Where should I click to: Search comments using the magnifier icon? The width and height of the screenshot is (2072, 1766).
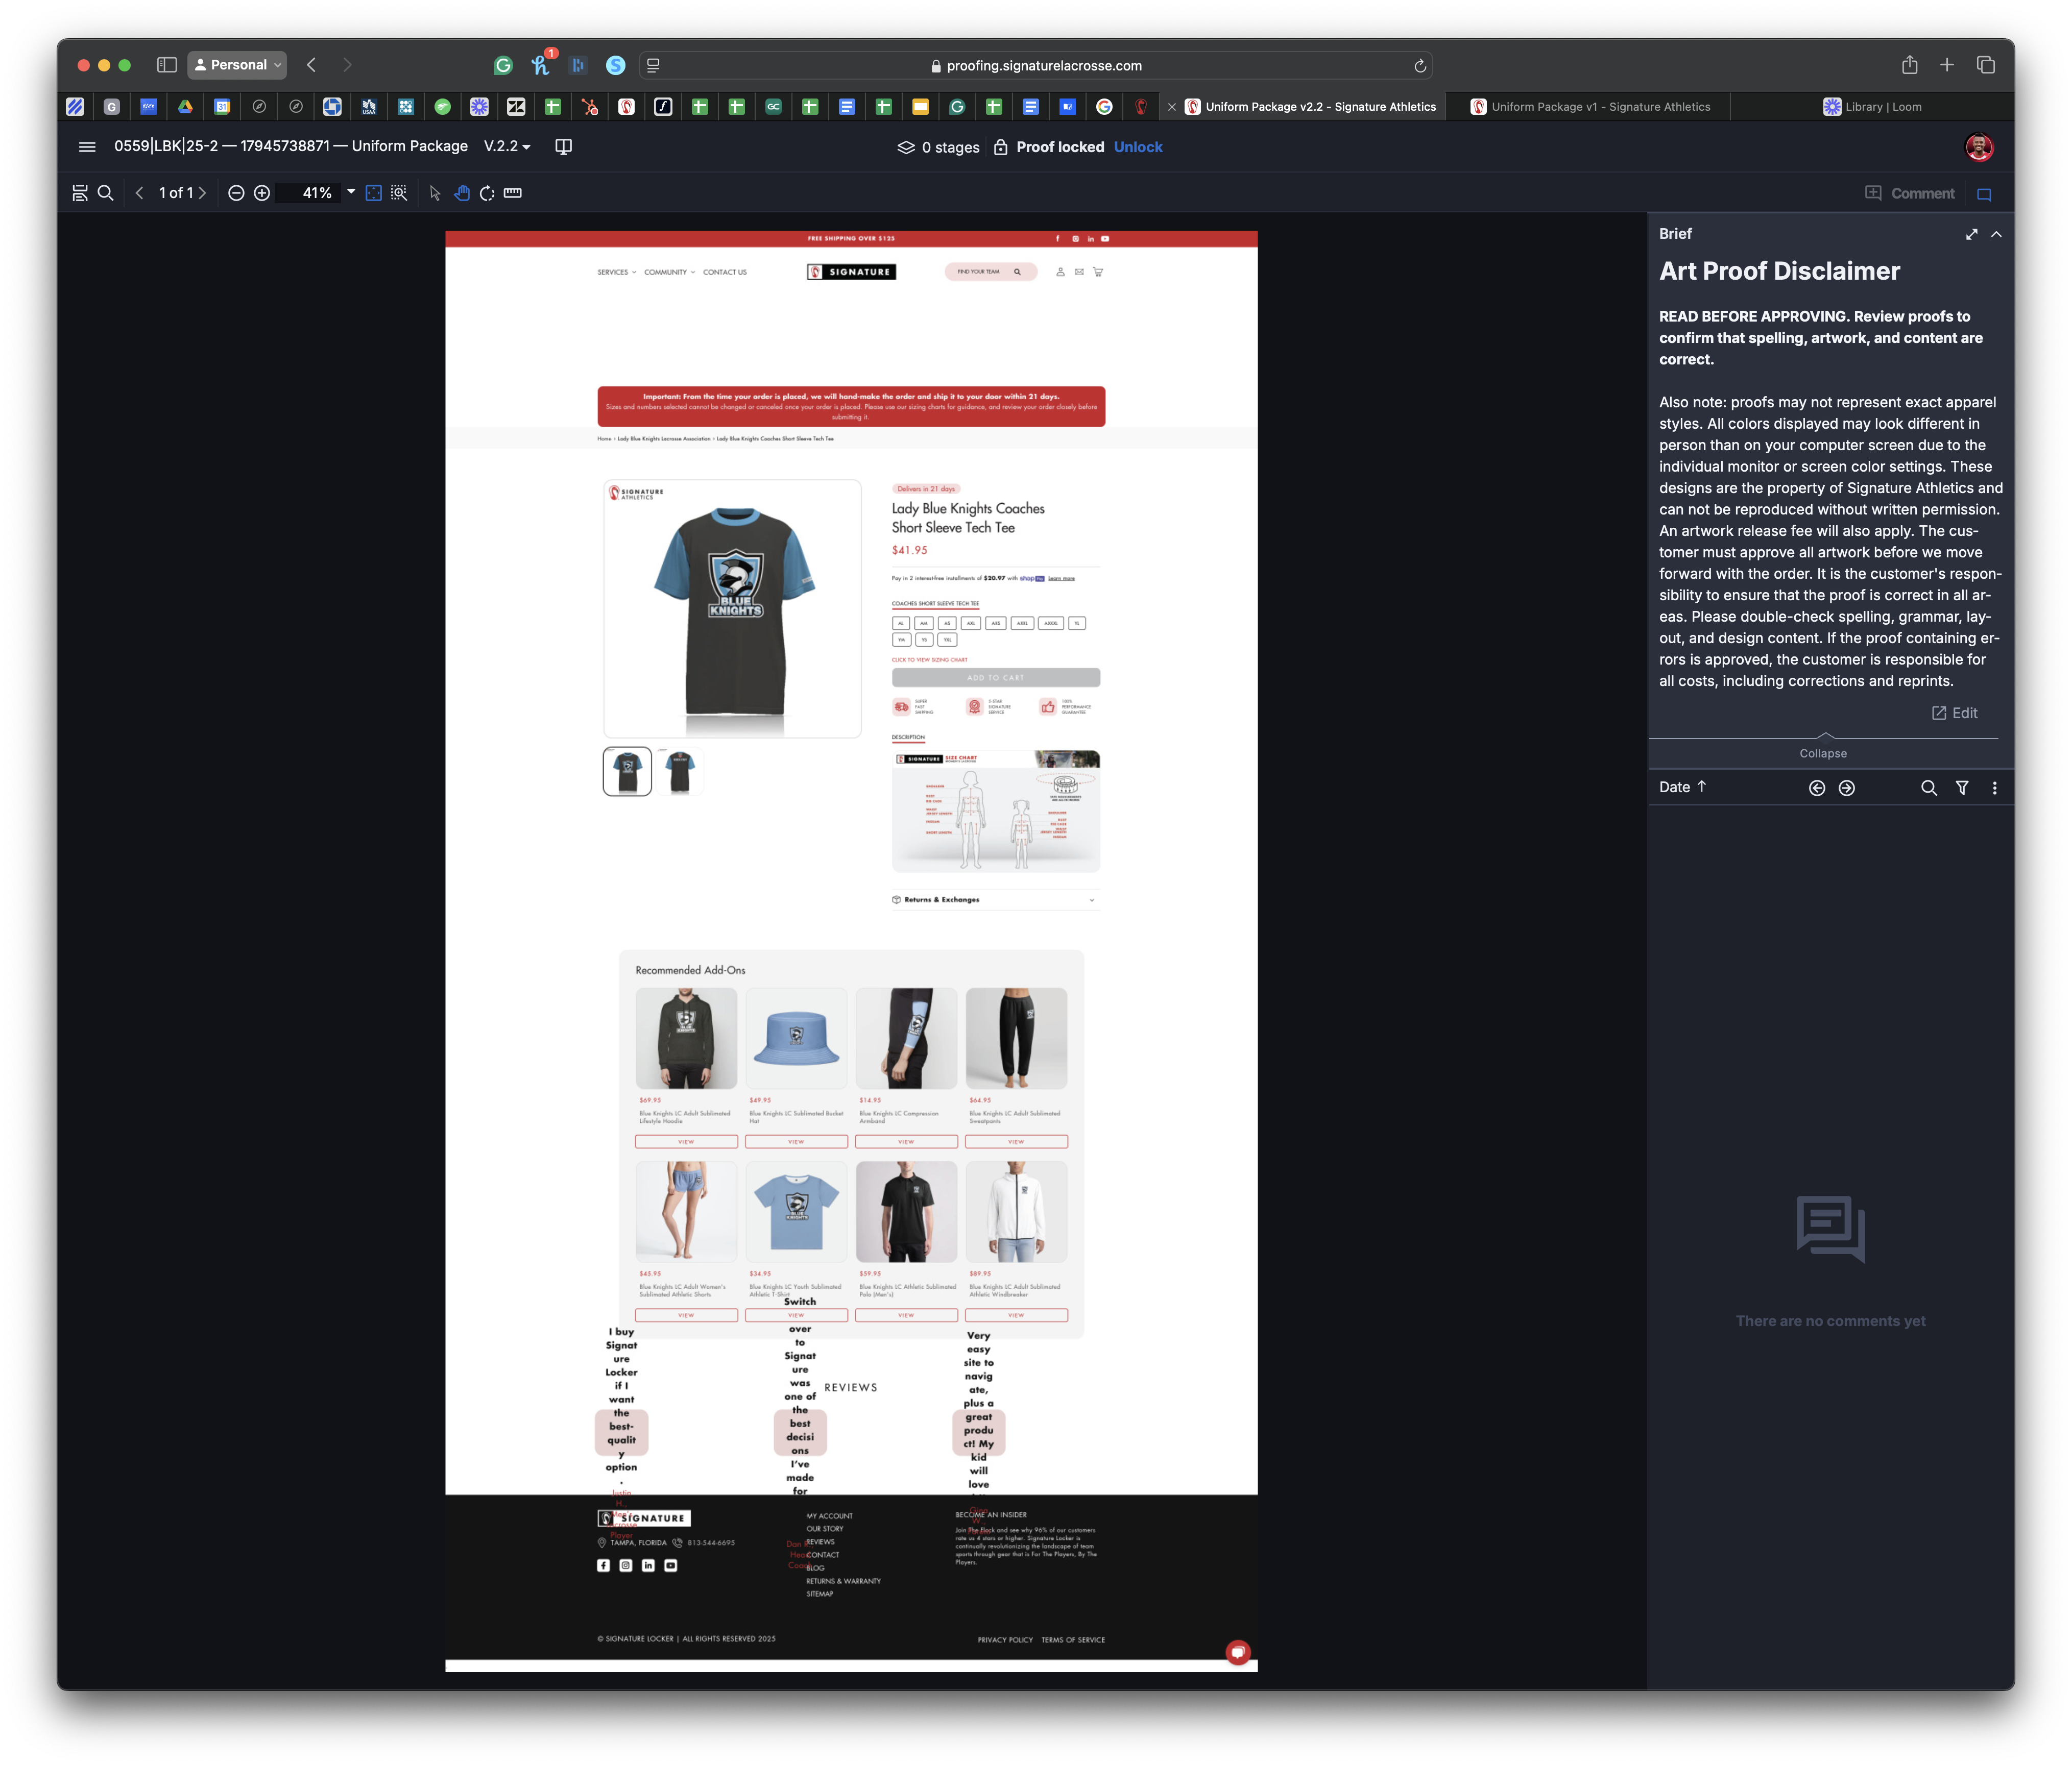coord(1929,788)
